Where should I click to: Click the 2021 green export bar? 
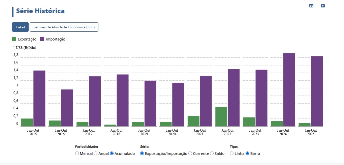193,121
